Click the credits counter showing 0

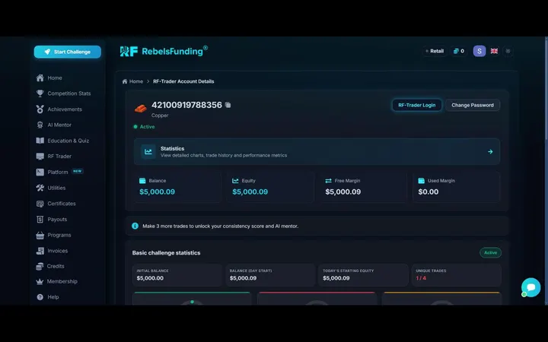[458, 51]
